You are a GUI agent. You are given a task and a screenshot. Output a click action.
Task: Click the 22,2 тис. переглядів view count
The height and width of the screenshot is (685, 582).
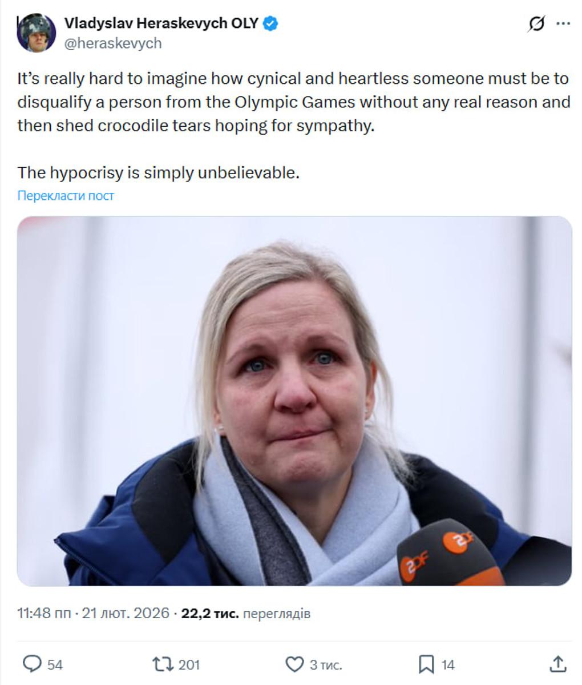246,614
